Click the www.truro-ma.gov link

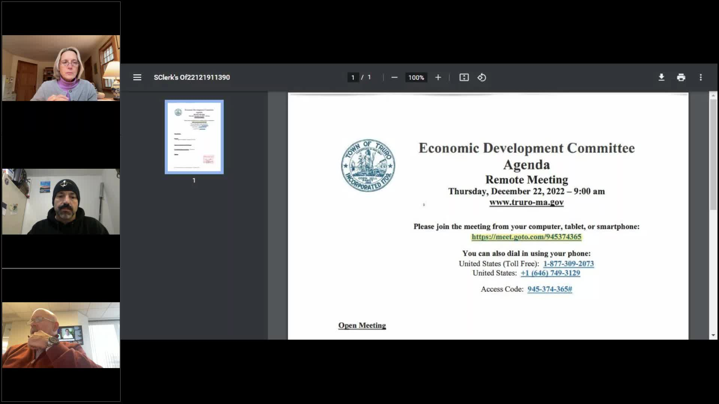coord(526,202)
